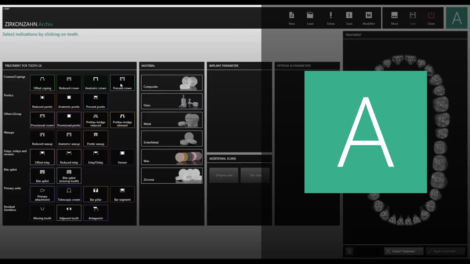This screenshot has height=264, width=470.
Task: Choose Zirconia material
Action: [172, 176]
